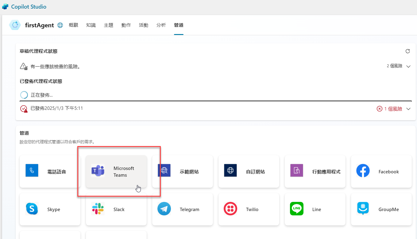
Task: Click the Microsoft Teams logo icon
Action: point(98,170)
